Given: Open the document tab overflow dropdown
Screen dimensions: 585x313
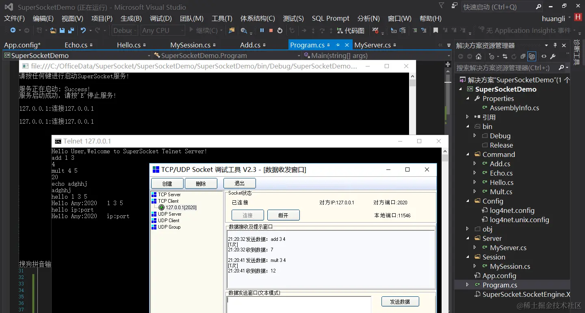Looking at the screenshot, I should pos(449,45).
